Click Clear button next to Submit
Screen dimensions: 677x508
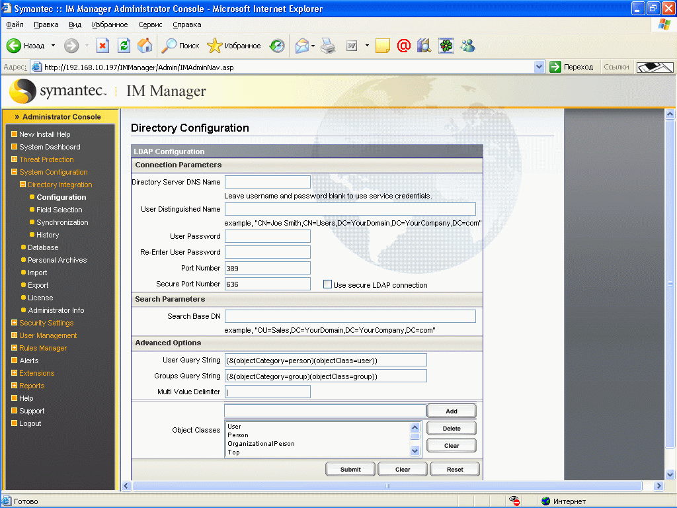pyautogui.click(x=403, y=469)
